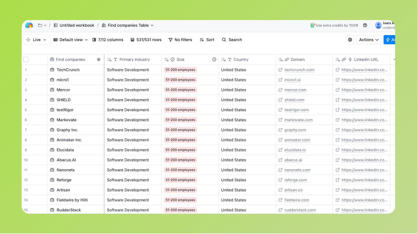The image size is (418, 234).
Task: Open table settings gear icon
Action: [x=350, y=40]
